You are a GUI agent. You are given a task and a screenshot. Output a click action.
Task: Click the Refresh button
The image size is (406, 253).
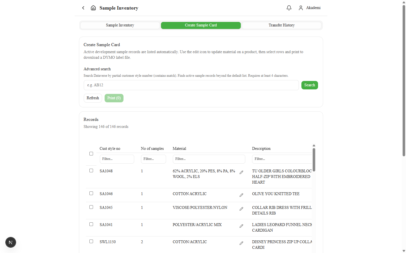coord(93,98)
